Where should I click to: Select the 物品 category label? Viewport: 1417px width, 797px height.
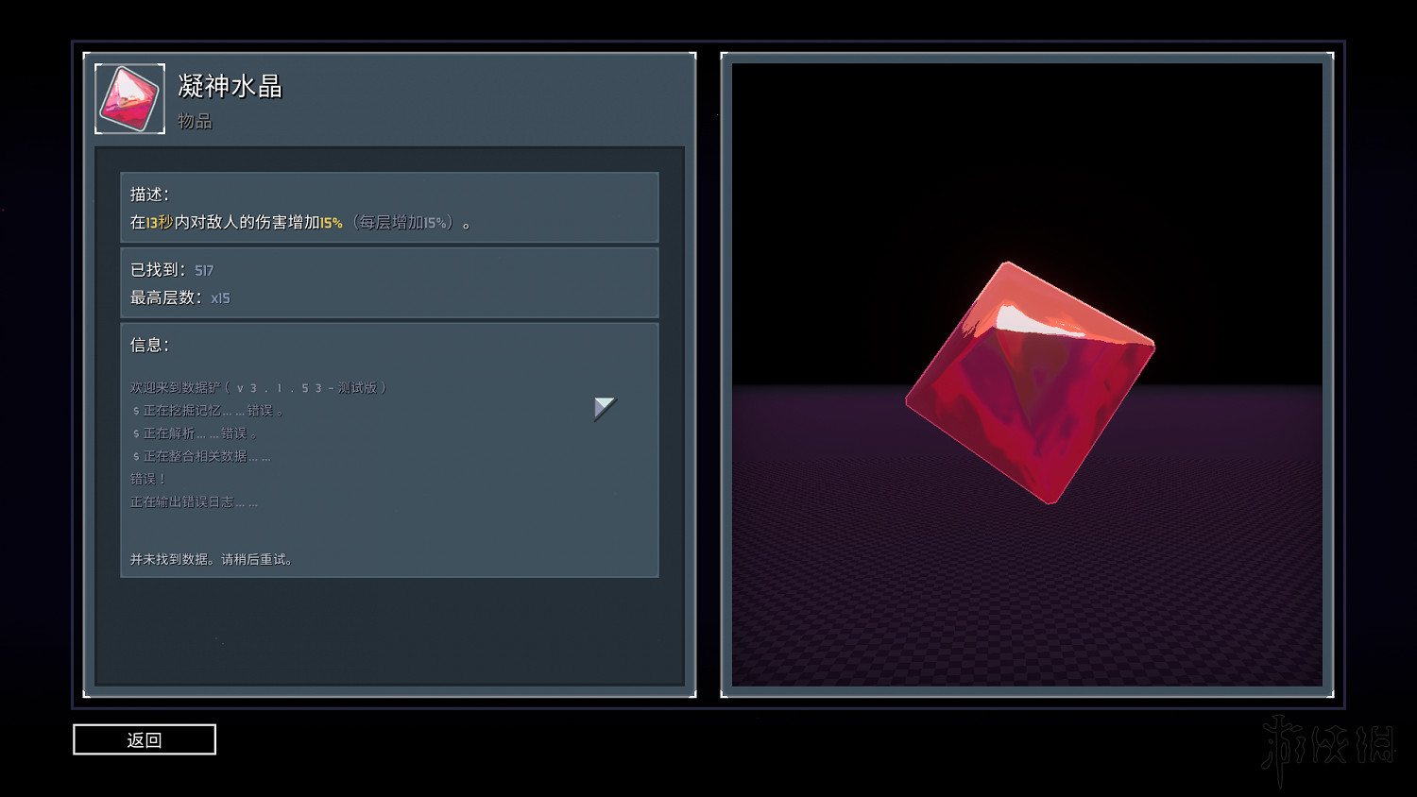pos(195,121)
